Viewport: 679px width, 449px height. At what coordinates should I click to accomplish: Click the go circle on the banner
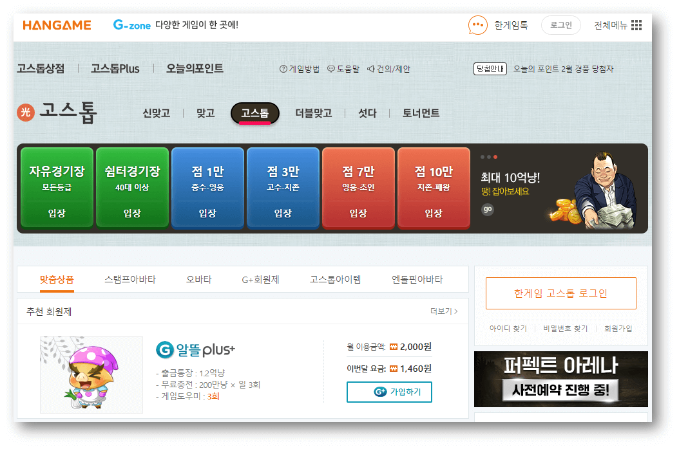488,209
